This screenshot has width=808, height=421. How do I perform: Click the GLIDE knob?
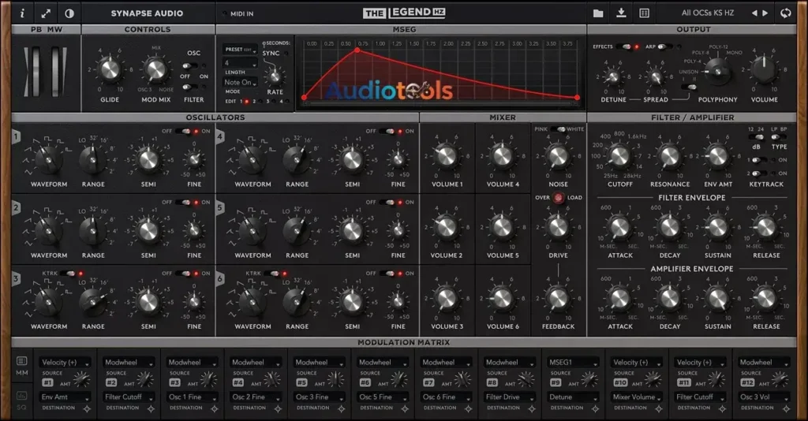point(109,70)
